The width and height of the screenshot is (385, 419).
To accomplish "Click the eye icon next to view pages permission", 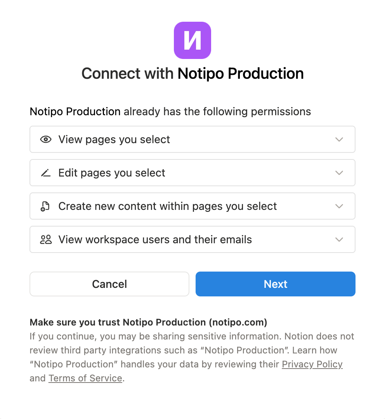I will [46, 139].
